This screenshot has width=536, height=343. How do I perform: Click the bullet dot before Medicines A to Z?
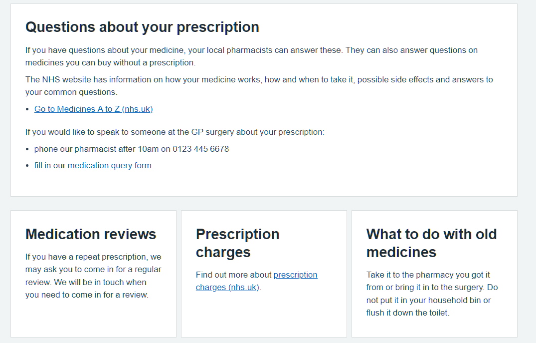click(x=27, y=109)
